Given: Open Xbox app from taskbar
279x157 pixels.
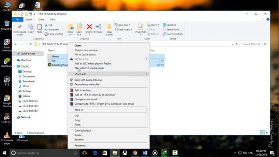Looking at the screenshot, I should [x=125, y=153].
